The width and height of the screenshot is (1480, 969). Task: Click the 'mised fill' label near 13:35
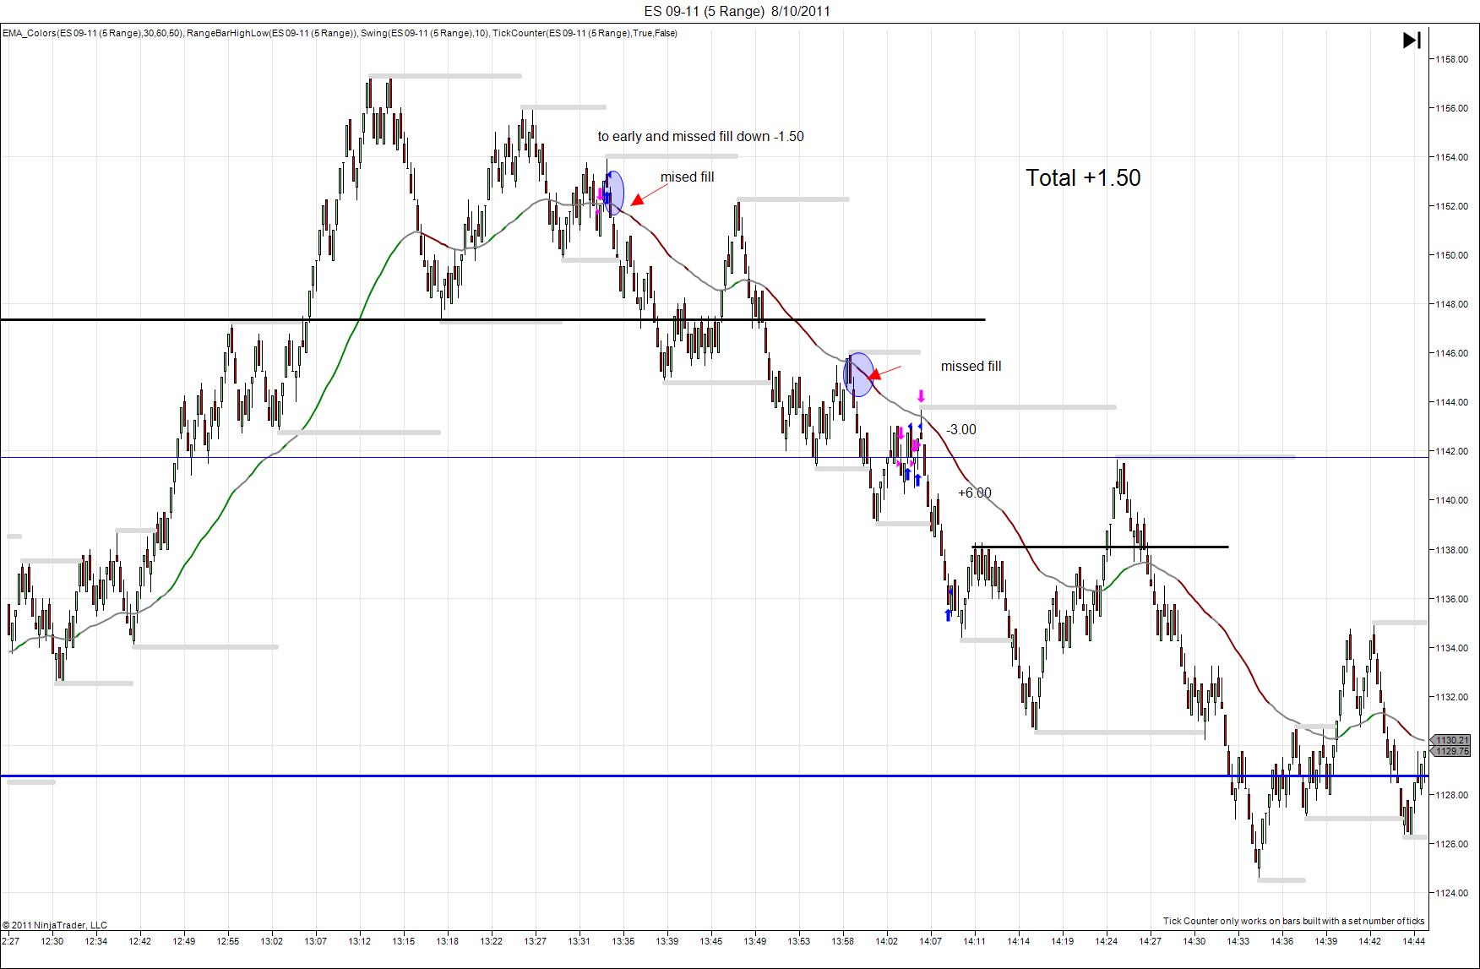point(687,177)
